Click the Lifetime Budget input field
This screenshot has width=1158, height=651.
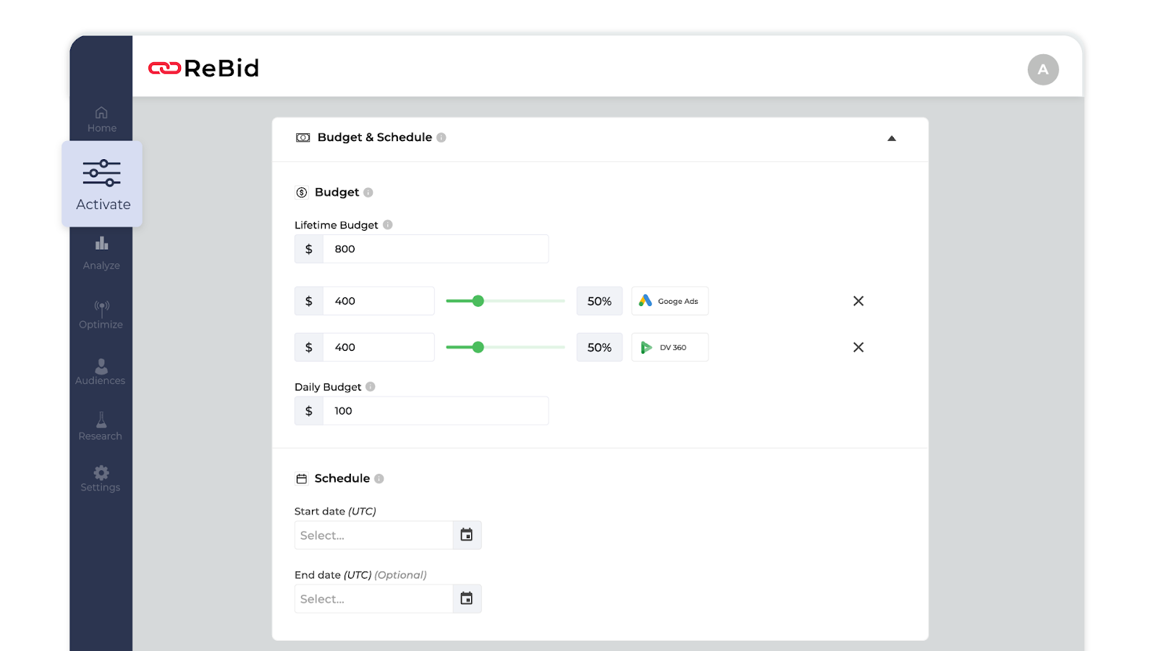click(435, 249)
